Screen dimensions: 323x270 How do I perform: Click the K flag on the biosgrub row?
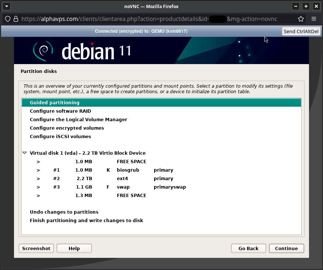[x=108, y=170]
